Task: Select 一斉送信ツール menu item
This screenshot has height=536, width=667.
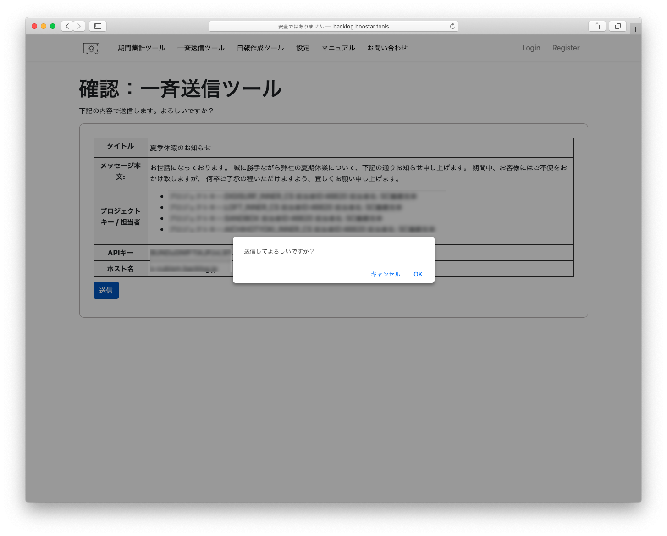Action: [201, 48]
